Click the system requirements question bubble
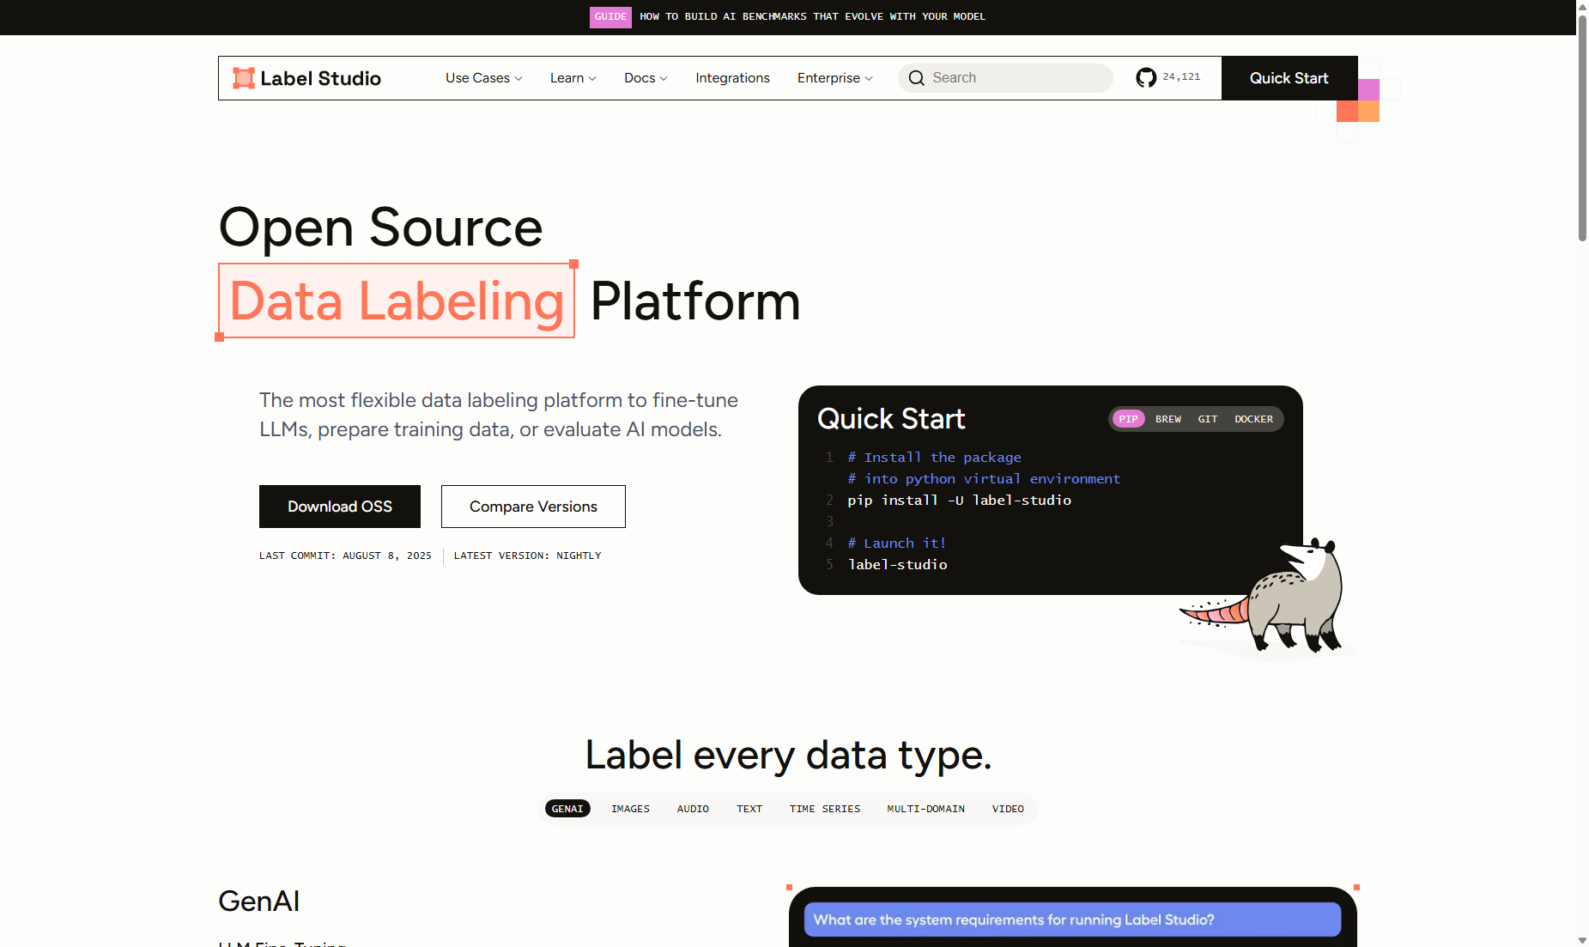This screenshot has width=1589, height=947. (1072, 920)
